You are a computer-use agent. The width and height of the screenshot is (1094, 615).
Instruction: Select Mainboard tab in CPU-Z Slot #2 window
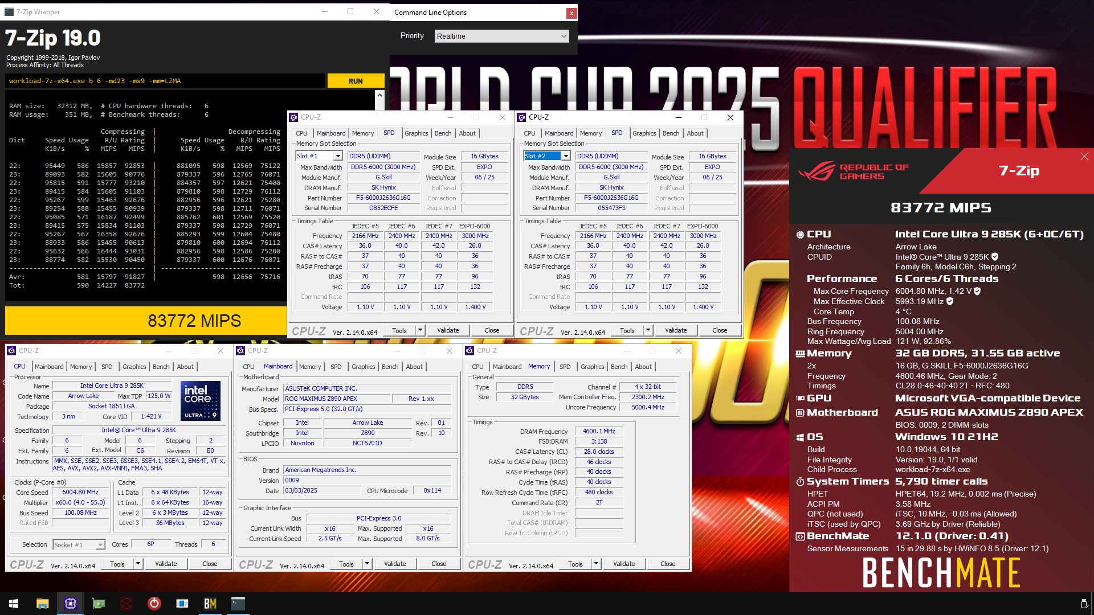click(x=559, y=133)
